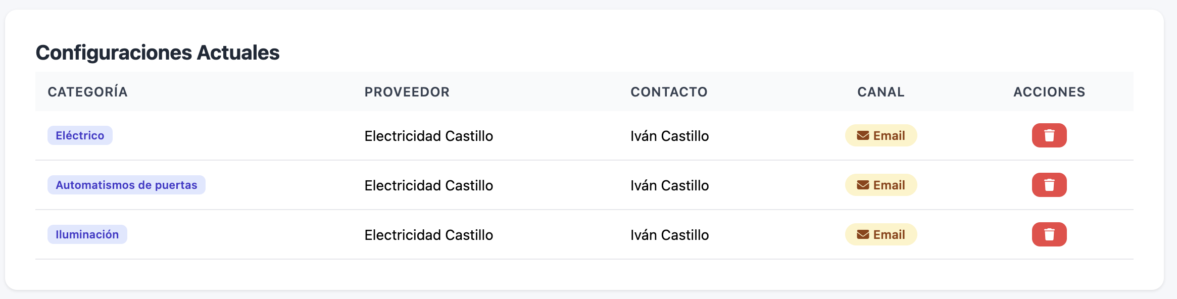Click the Contacto column header

click(669, 92)
